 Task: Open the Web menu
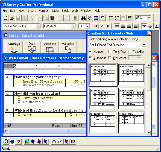coord(75,11)
